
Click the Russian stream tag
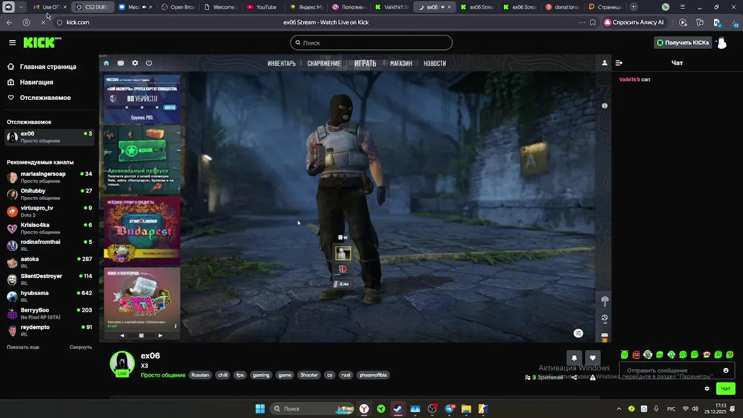200,375
